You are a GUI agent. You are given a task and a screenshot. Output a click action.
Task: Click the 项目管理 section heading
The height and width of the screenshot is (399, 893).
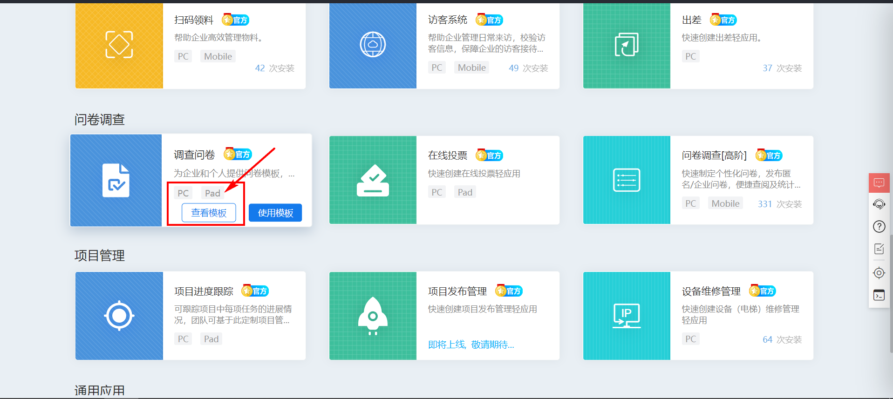(100, 256)
